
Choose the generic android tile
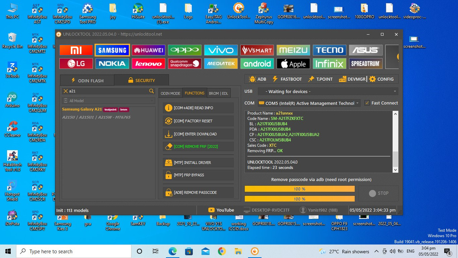(x=257, y=64)
